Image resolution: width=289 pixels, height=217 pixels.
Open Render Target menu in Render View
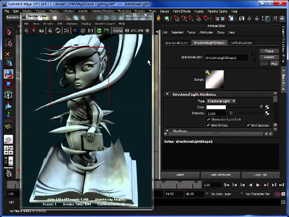tap(105, 24)
